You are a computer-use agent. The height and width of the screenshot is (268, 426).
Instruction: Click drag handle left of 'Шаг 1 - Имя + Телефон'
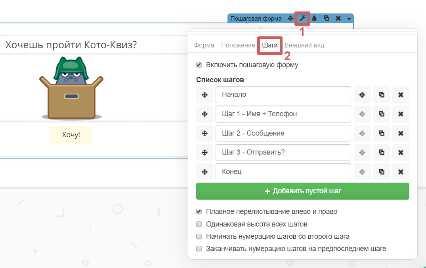point(204,114)
